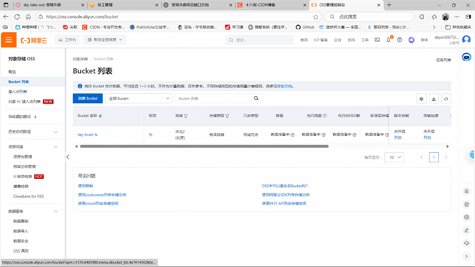The width and height of the screenshot is (475, 267).
Task: Expand the bookmarks bar overflow chevron
Action: pos(434,27)
